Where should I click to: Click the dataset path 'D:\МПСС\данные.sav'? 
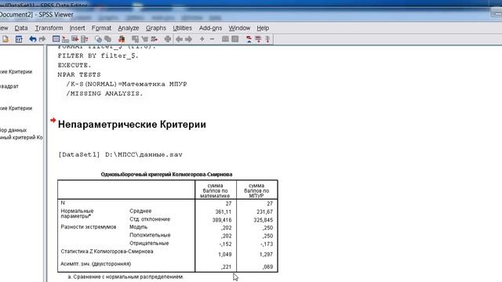(144, 155)
